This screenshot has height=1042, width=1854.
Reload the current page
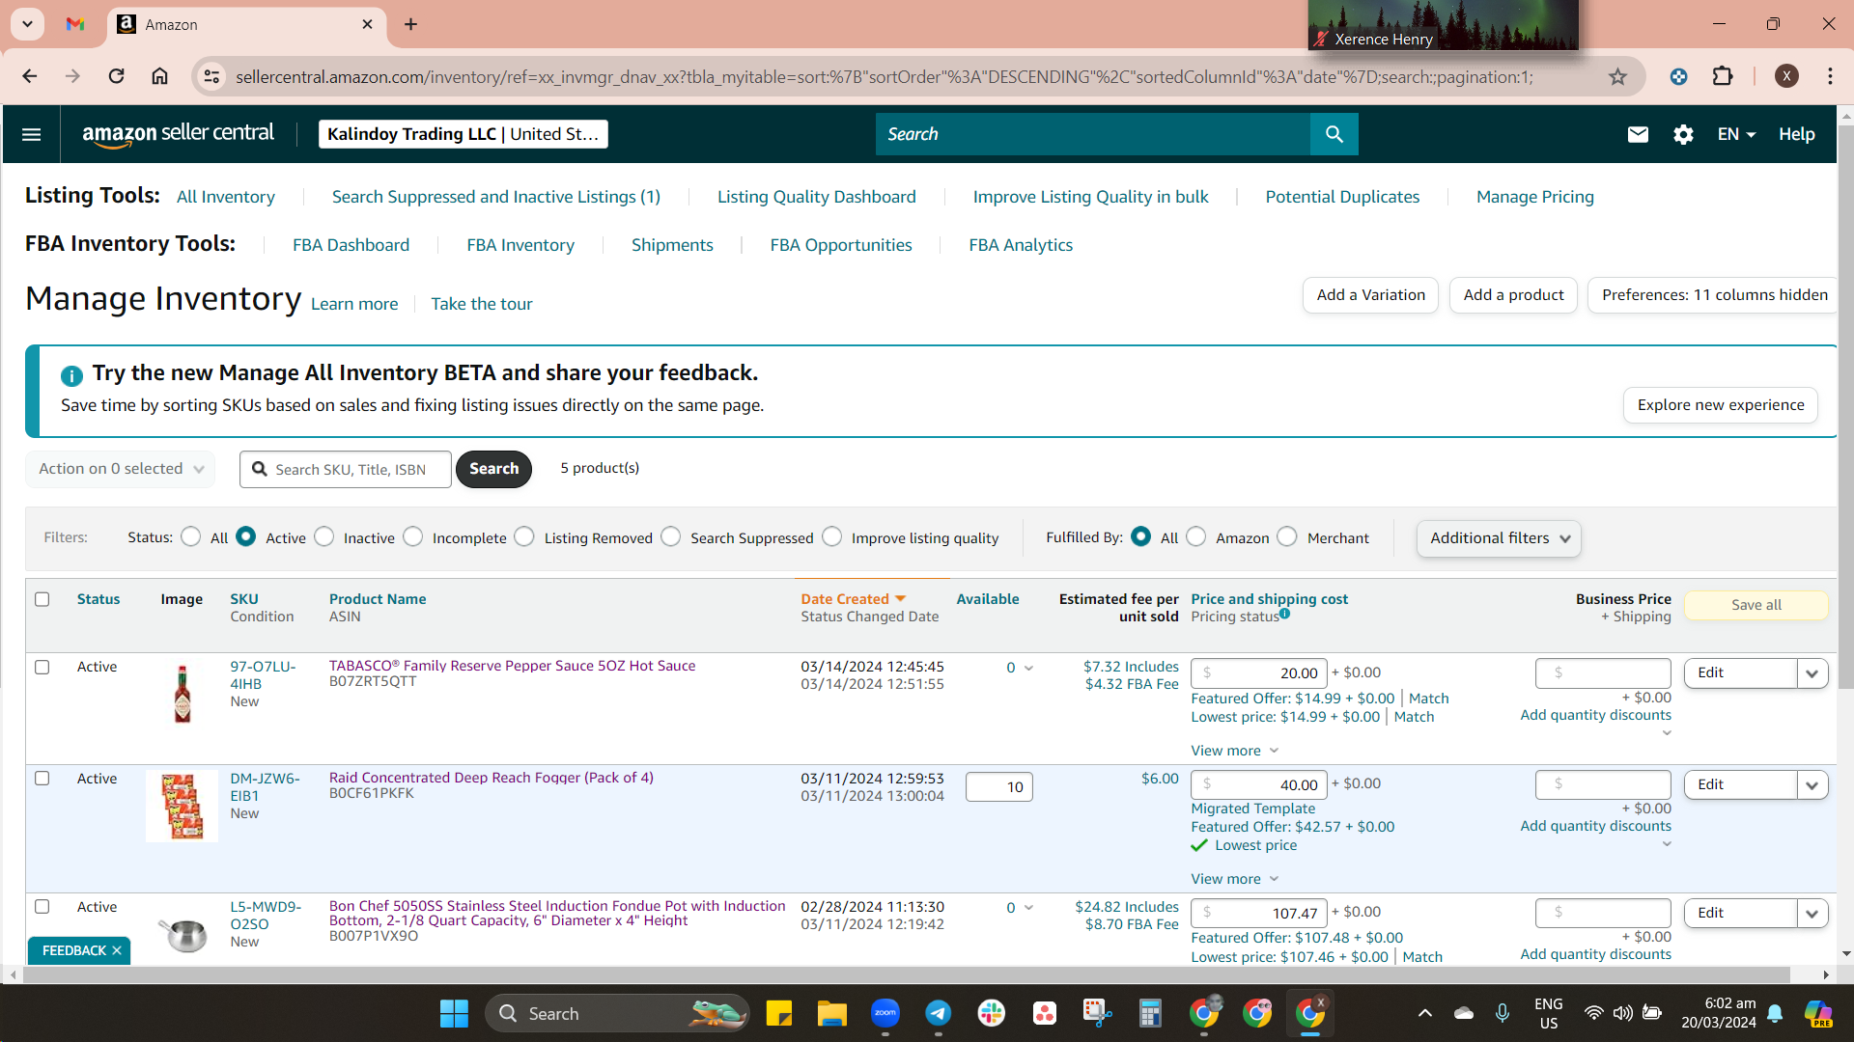pos(116,76)
